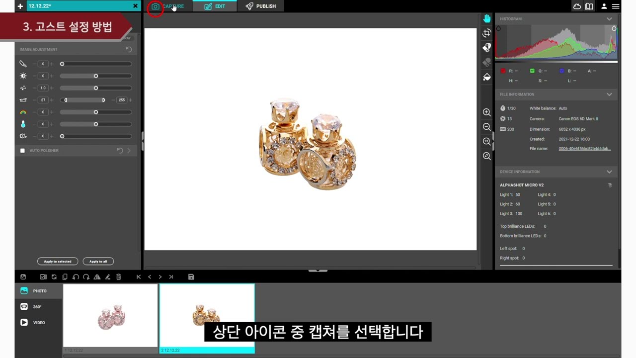This screenshot has height=358, width=636.
Task: Zoom out of the image
Action: click(487, 127)
